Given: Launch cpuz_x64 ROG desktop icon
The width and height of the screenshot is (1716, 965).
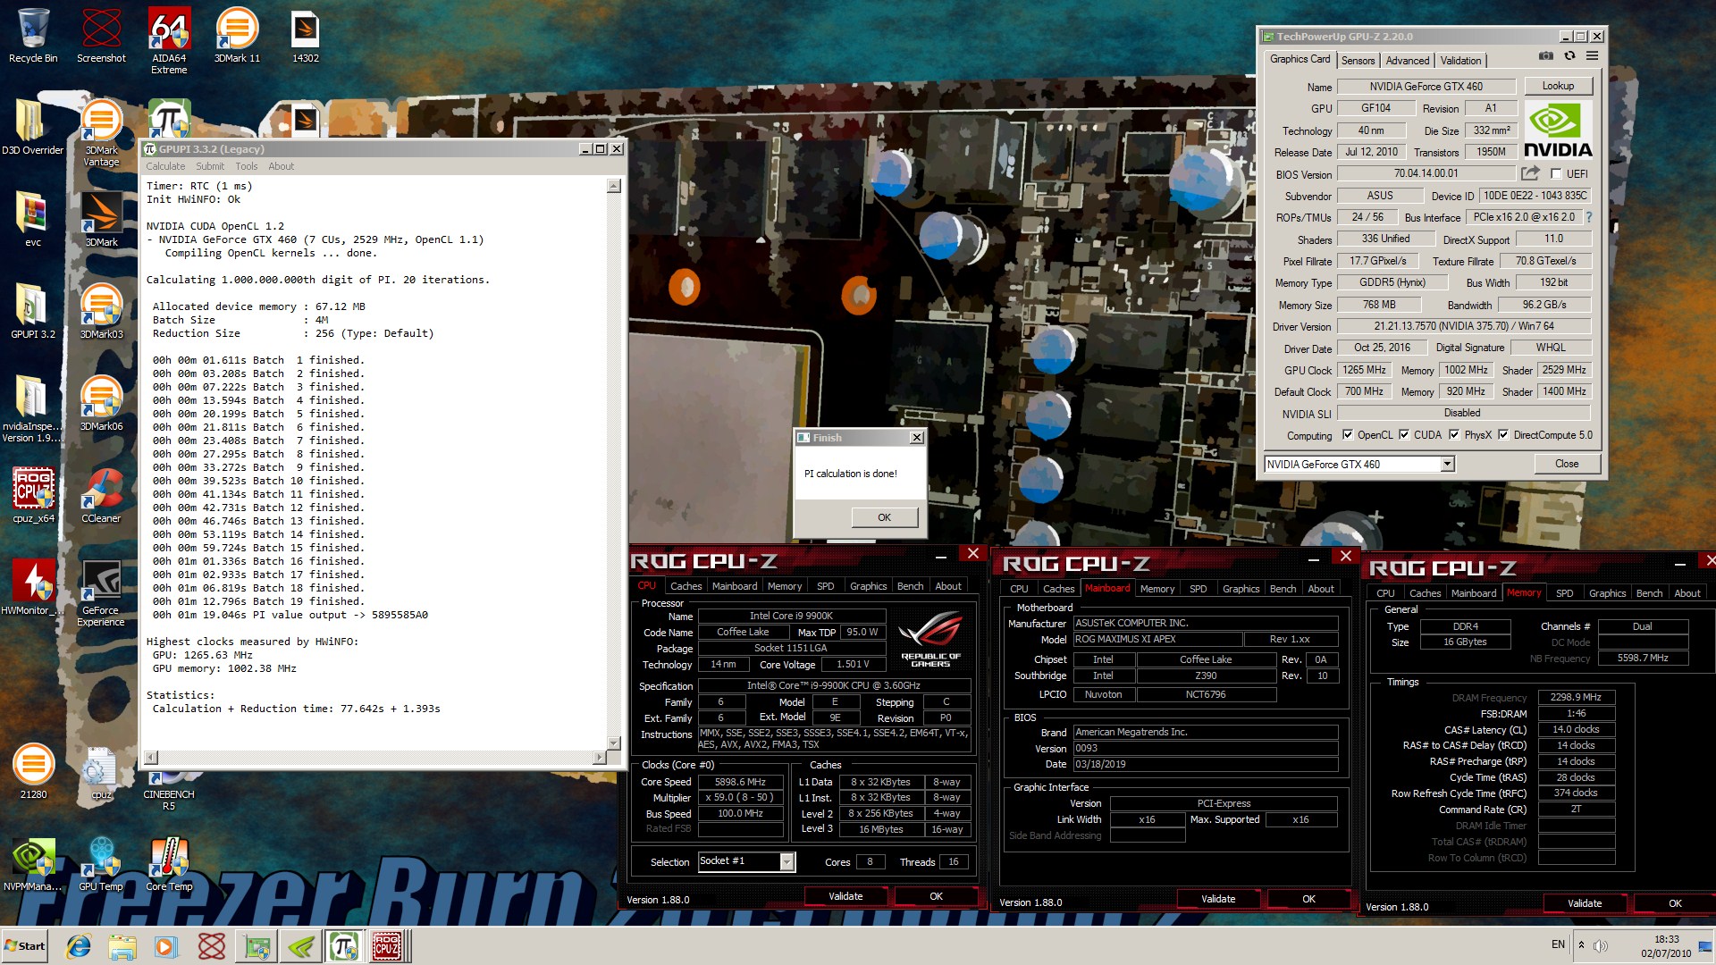Looking at the screenshot, I should [x=33, y=497].
